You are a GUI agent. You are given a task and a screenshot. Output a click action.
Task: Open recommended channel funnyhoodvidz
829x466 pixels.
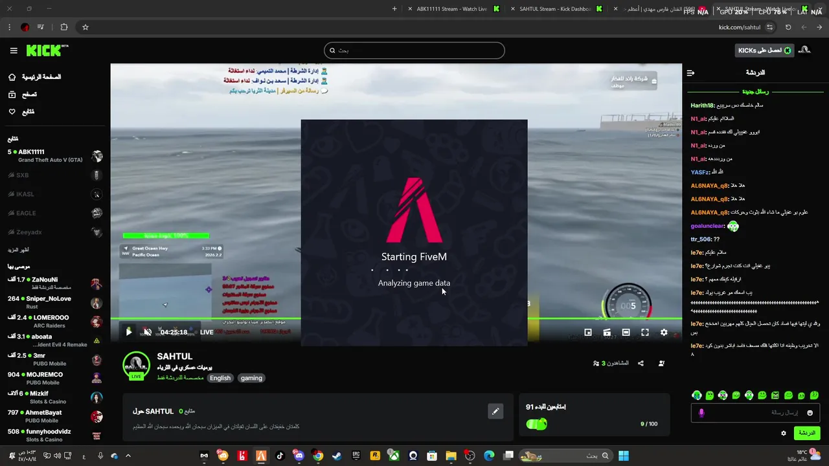[x=55, y=435]
